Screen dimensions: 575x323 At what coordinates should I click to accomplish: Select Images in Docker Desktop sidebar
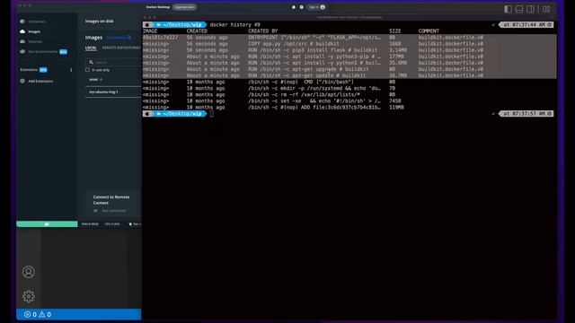[31, 32]
